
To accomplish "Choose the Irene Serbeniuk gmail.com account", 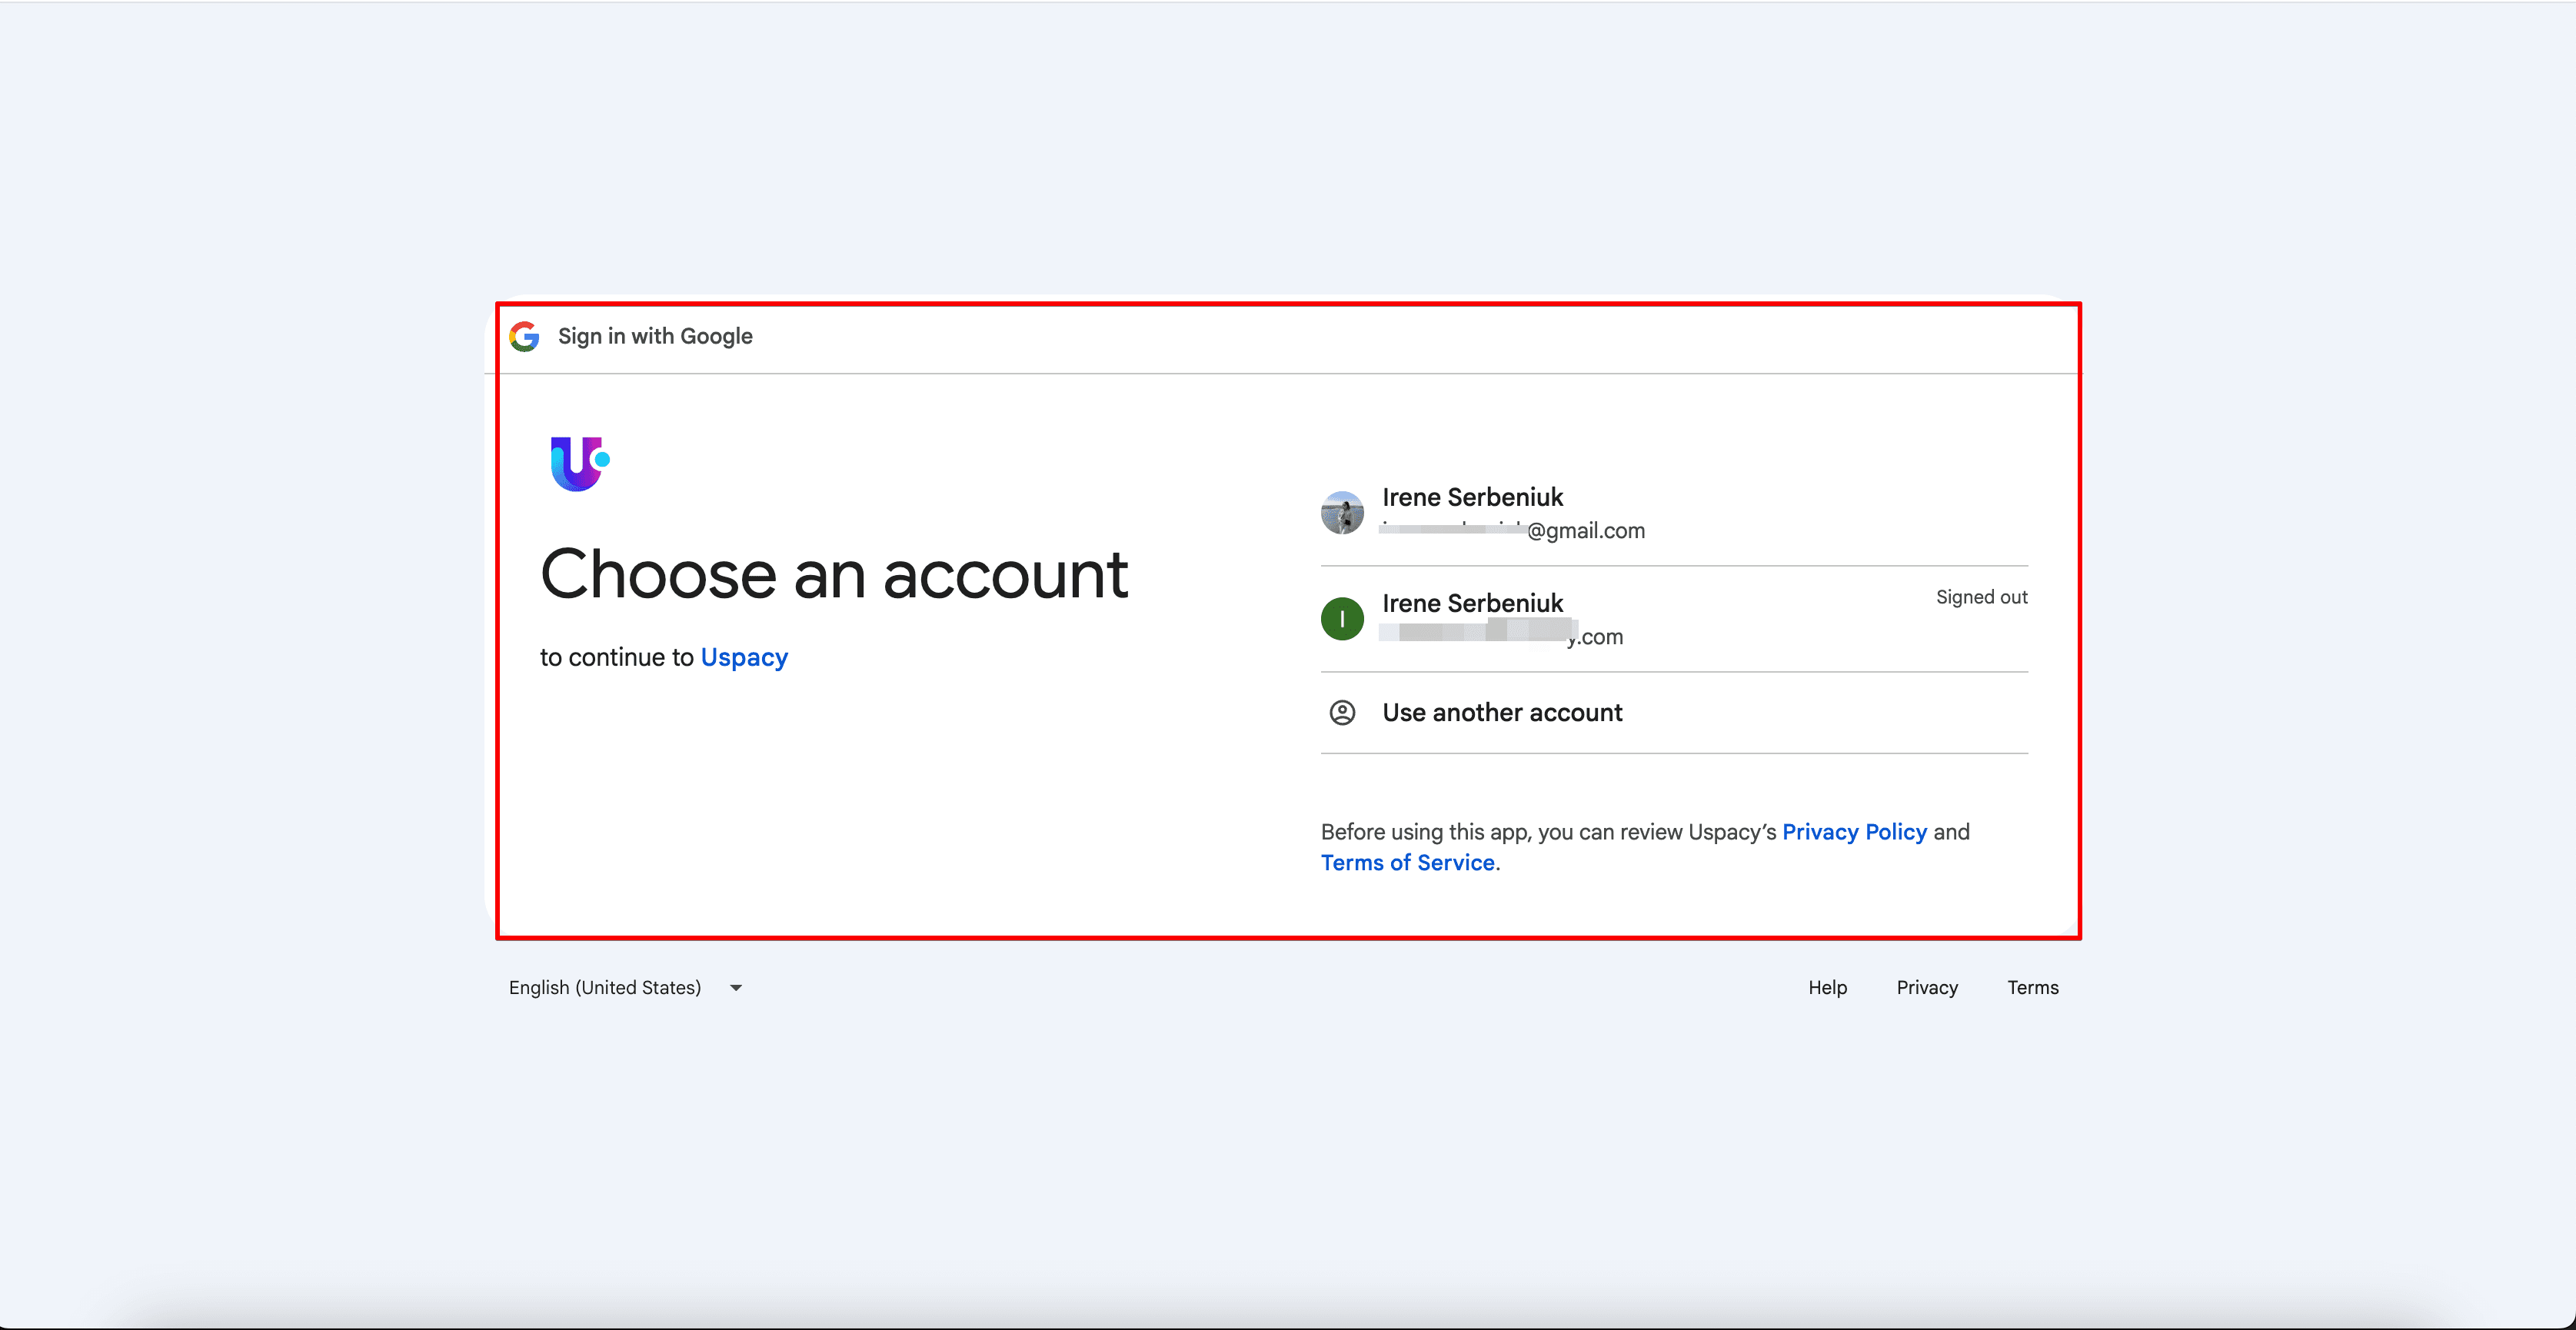I will 1674,513.
